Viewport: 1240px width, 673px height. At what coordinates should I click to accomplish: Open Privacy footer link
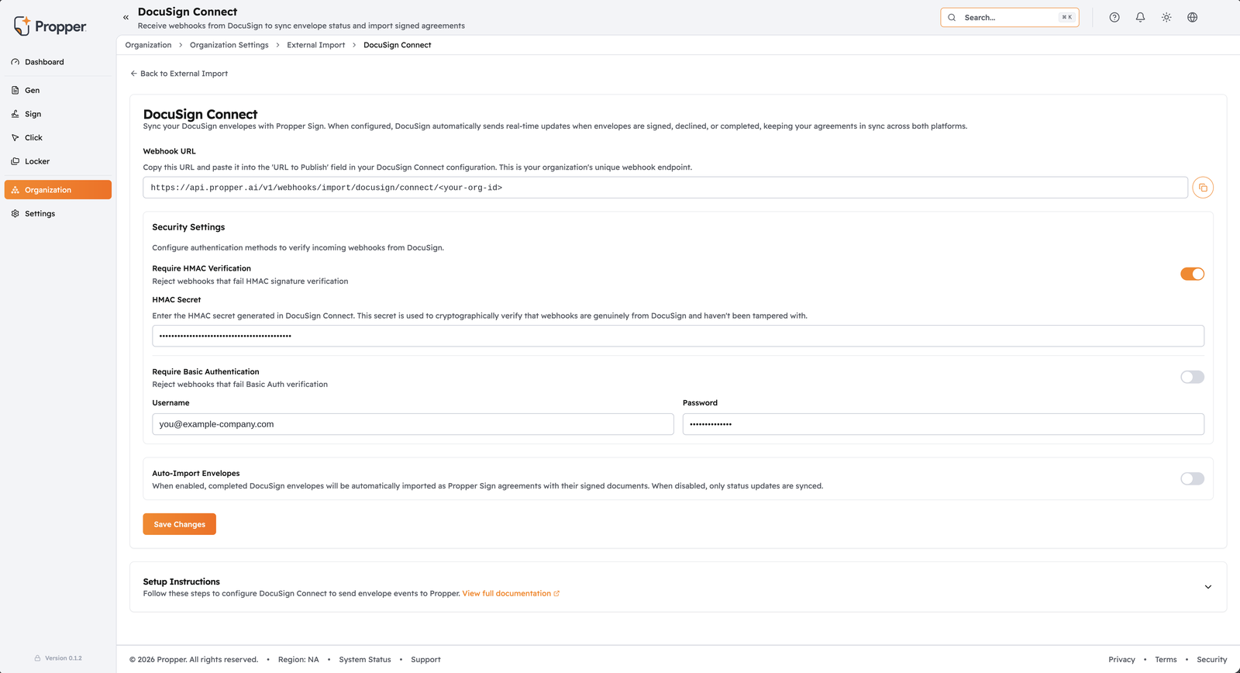point(1121,660)
